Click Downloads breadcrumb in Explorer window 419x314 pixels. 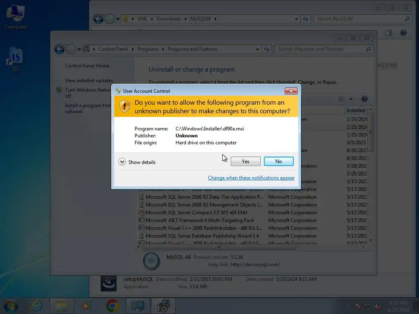tap(169, 19)
